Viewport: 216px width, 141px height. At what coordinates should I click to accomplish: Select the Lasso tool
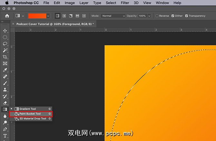pos(5,44)
